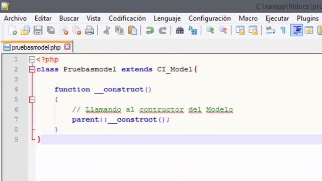Collapse the __construct function fold marker on line 5

(x=32, y=100)
